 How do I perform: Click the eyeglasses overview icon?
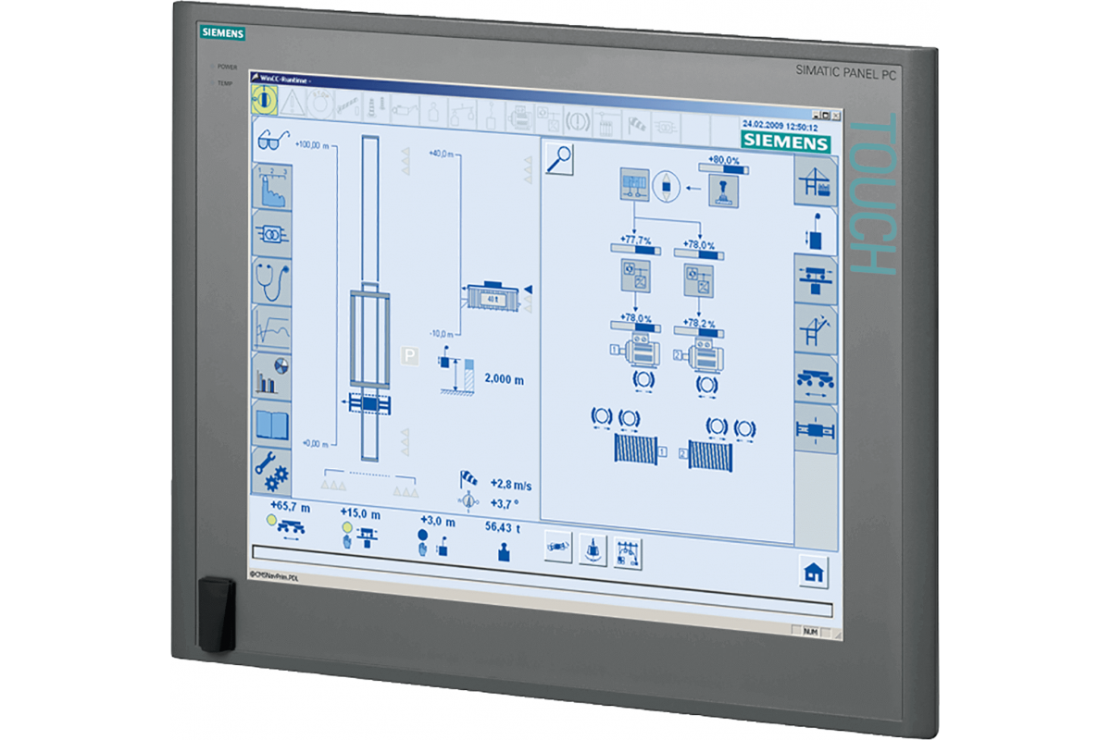click(x=271, y=141)
